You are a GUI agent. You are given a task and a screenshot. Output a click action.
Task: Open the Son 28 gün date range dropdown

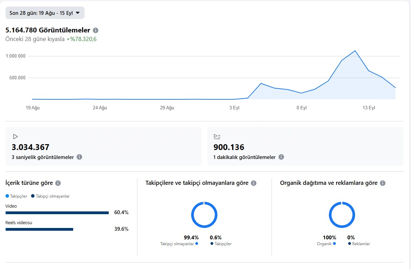click(x=45, y=13)
